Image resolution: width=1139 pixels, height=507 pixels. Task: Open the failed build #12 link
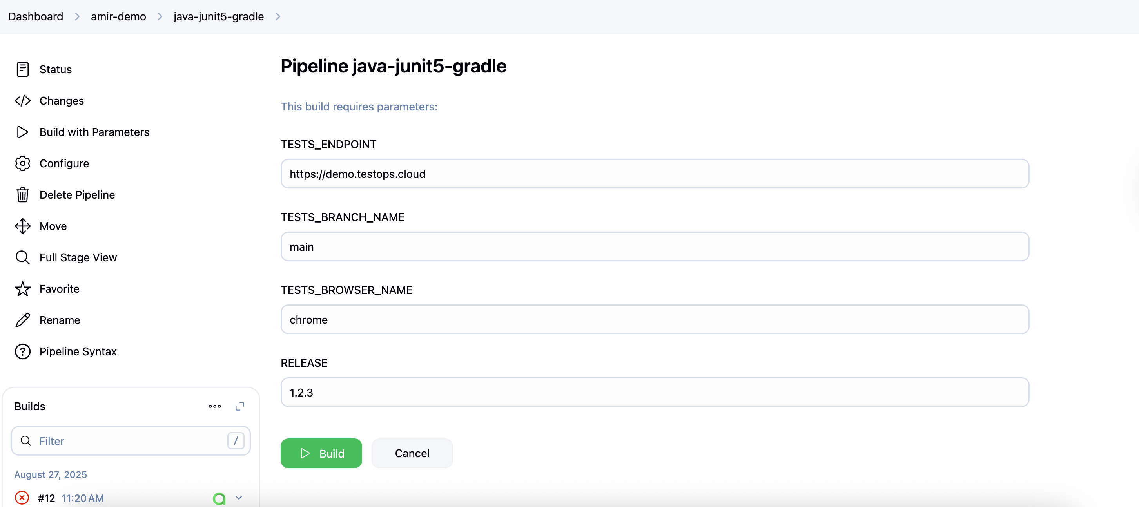(46, 498)
